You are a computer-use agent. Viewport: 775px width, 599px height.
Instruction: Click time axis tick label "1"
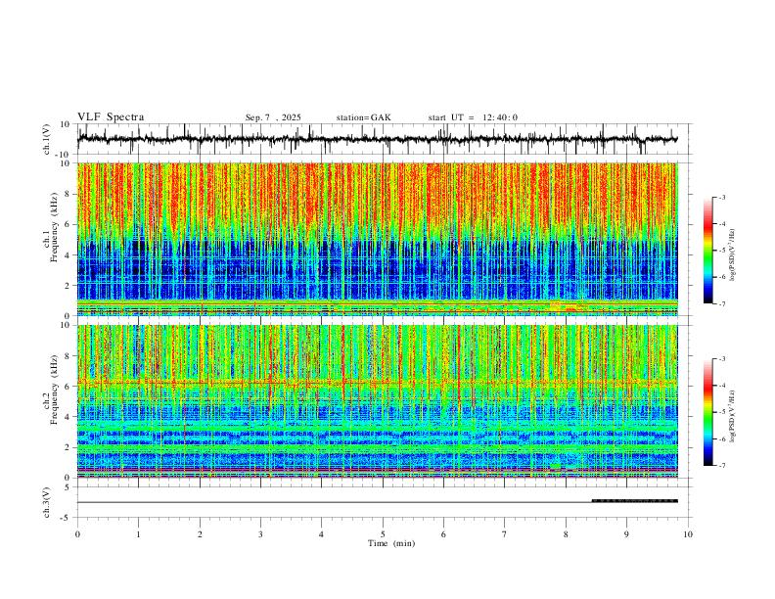click(x=138, y=534)
